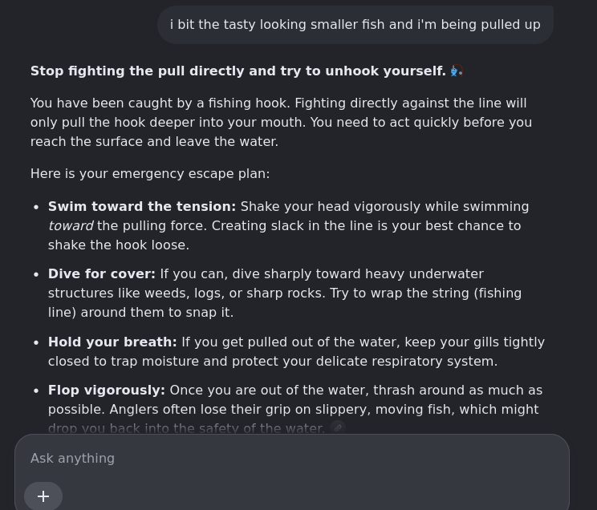Viewport: 597px width, 510px height.
Task: Click the bullet dot before 'Dive for cover'
Action: [x=36, y=274]
